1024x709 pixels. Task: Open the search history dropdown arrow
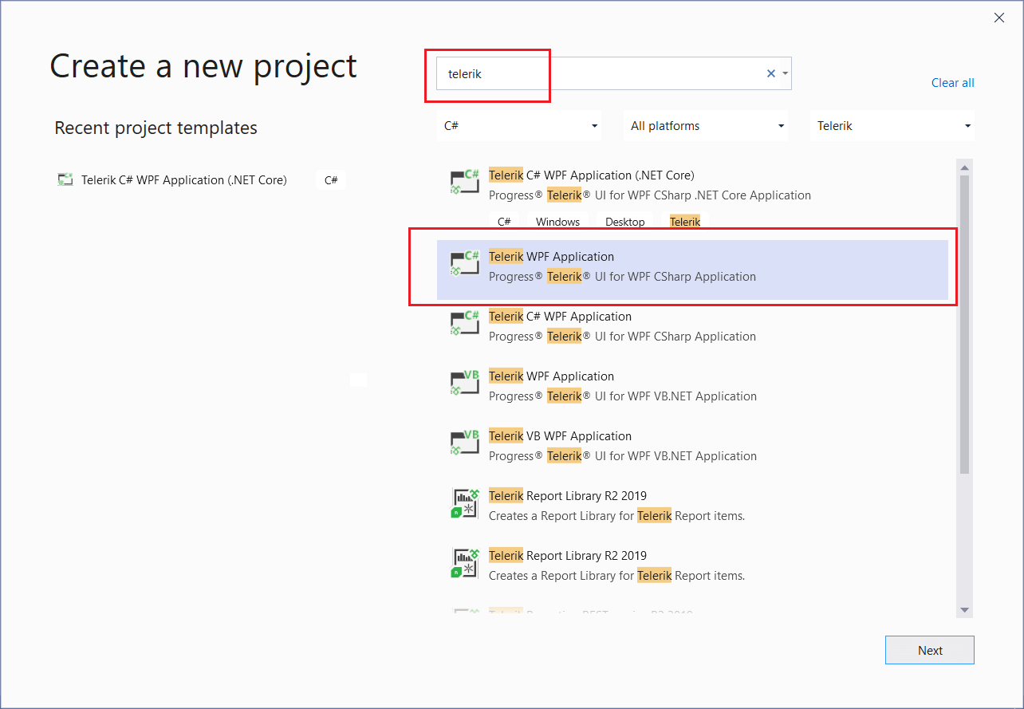pos(786,73)
